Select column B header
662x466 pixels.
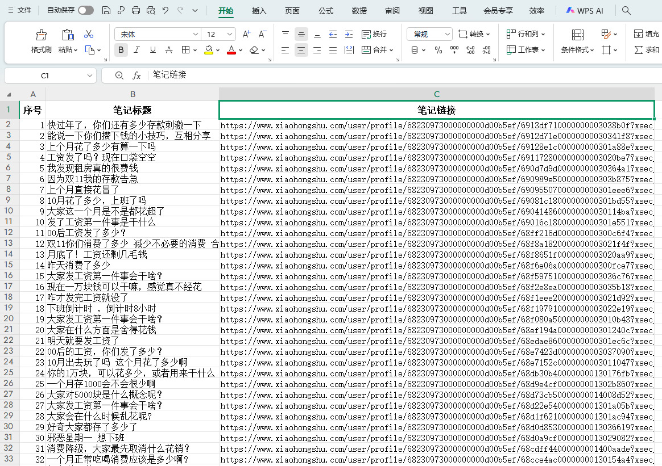pyautogui.click(x=133, y=94)
